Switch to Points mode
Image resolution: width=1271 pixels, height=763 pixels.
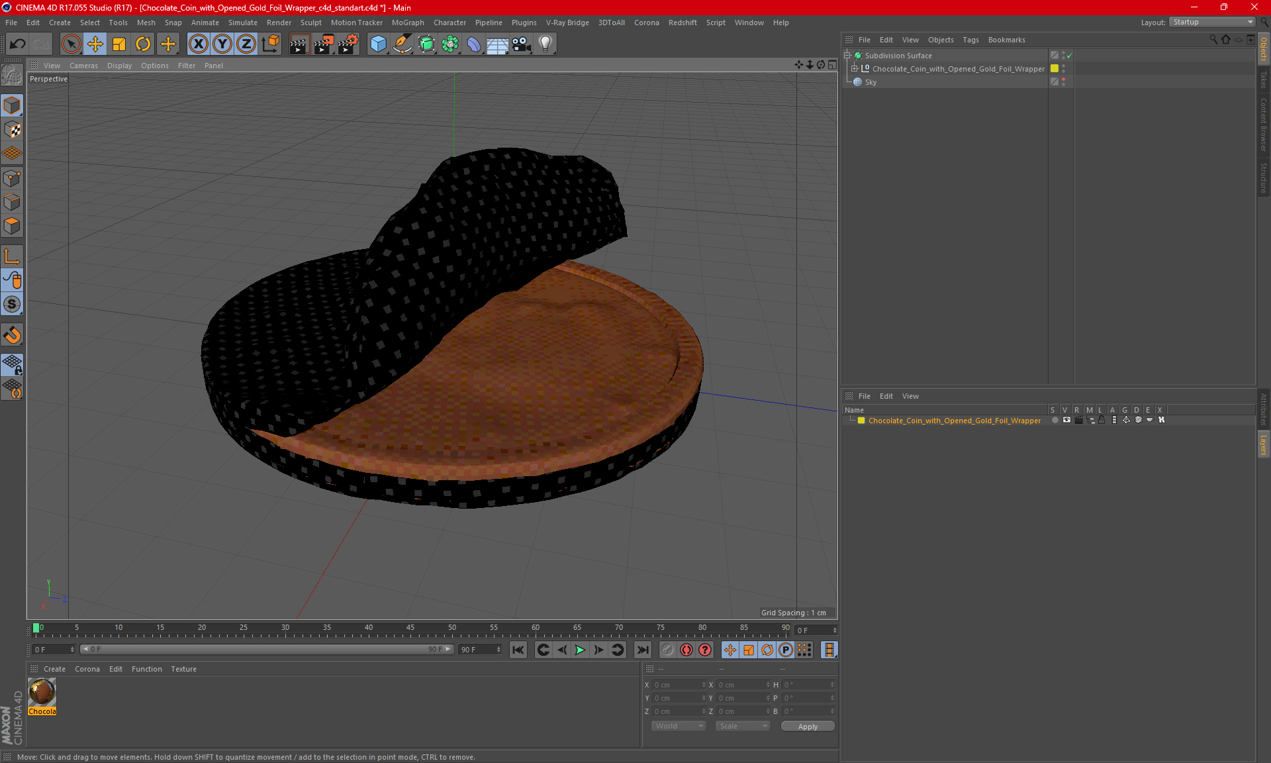[x=12, y=178]
